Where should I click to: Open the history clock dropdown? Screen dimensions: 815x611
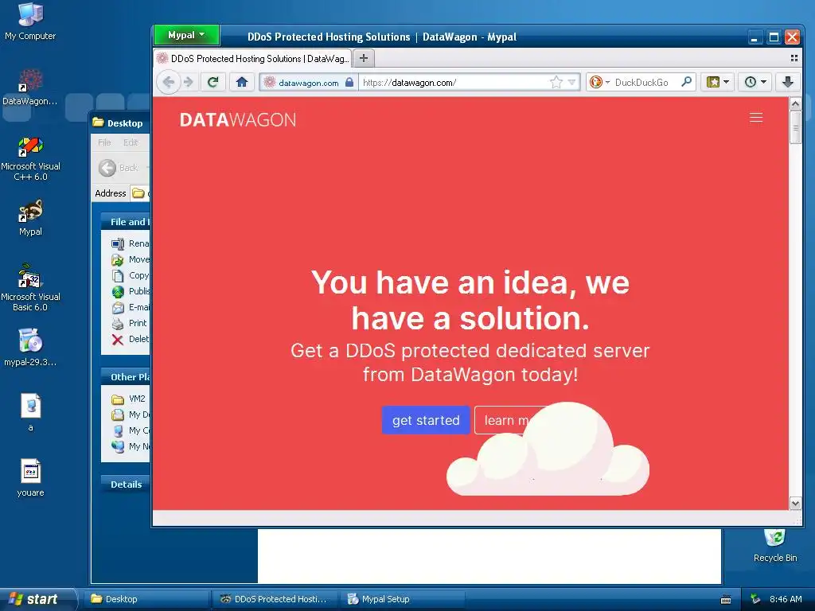pos(755,82)
